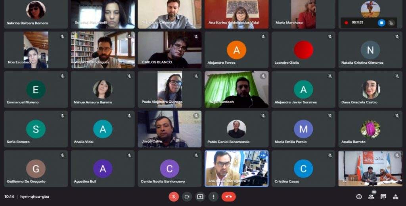Open the present screen option
Viewport: 406px width, 206px height.
[200, 196]
